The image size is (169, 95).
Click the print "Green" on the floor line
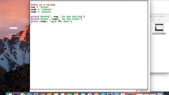point(56,19)
